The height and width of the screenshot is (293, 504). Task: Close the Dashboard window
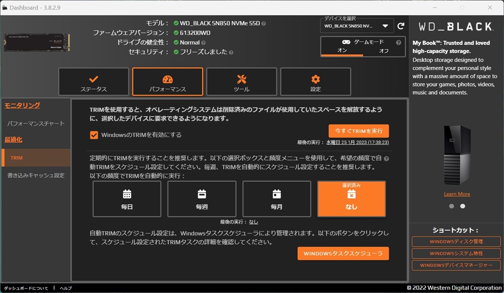(490, 7)
